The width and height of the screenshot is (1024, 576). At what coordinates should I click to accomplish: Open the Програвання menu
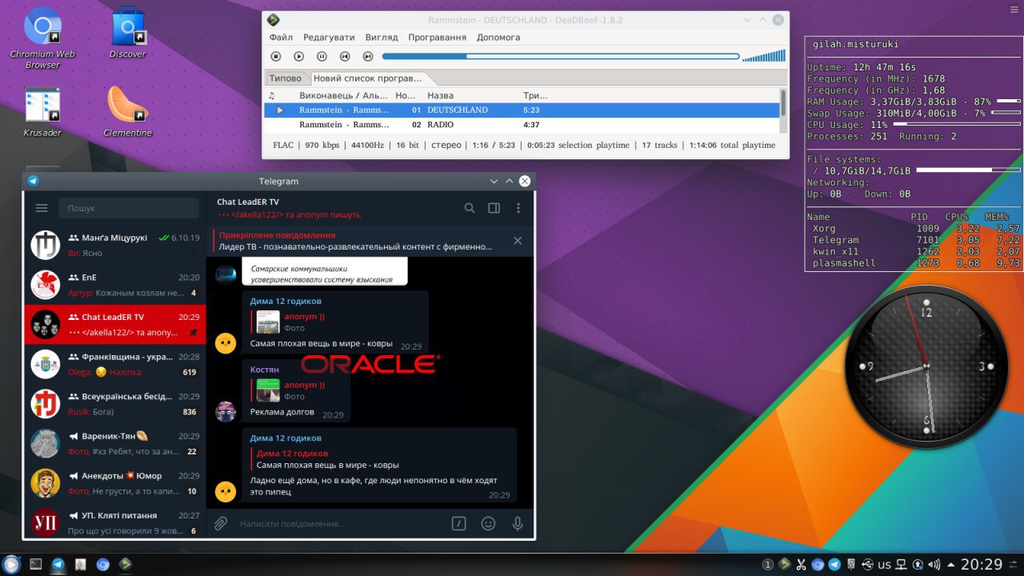coord(437,38)
